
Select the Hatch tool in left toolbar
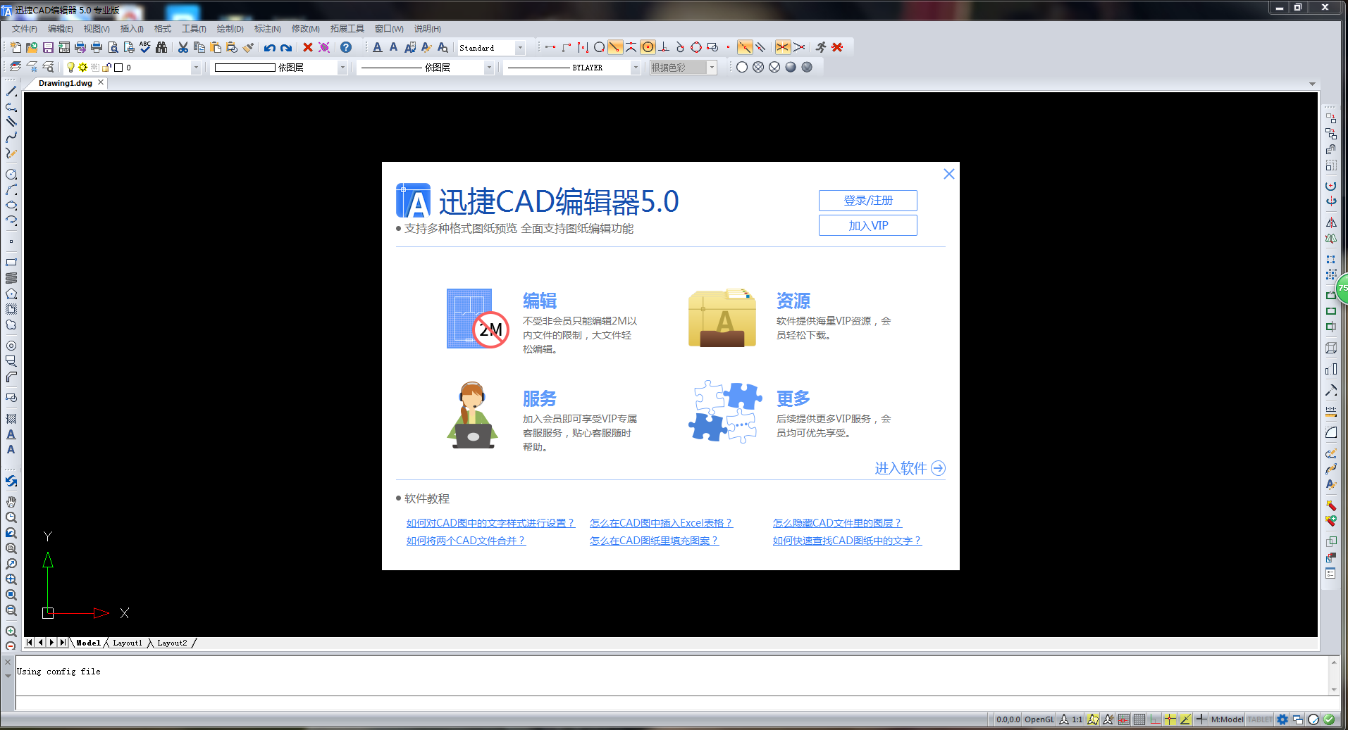[11, 418]
